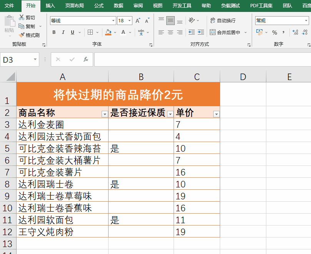Click the phonetic guide wén icon
311x254 pixels.
[x=141, y=32]
